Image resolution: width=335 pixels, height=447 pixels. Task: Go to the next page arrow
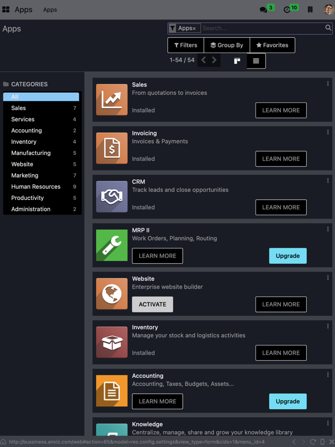tap(214, 60)
